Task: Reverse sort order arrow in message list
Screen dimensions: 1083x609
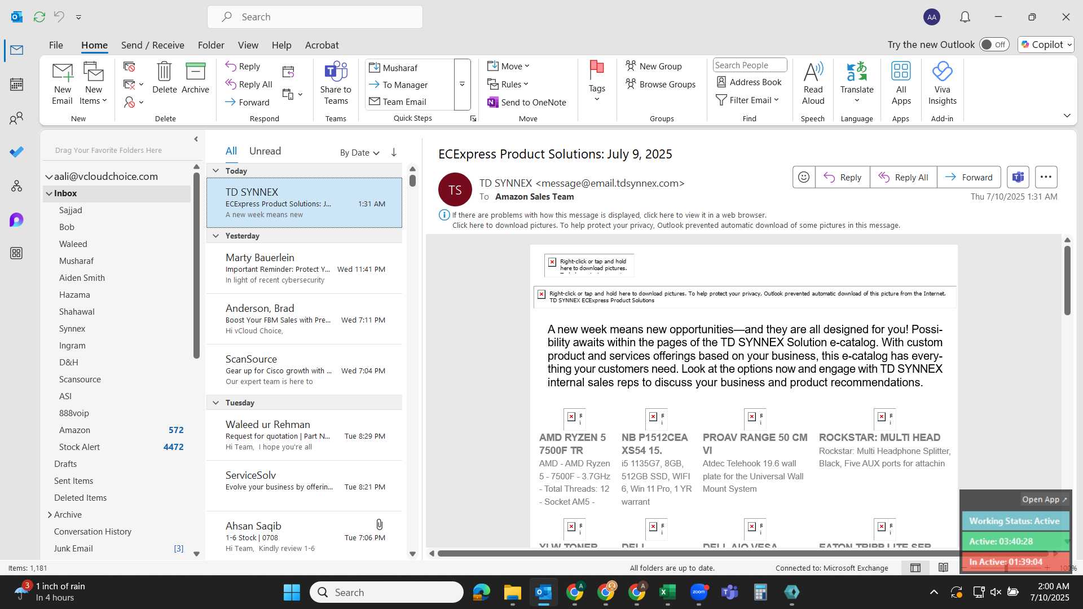Action: click(394, 152)
